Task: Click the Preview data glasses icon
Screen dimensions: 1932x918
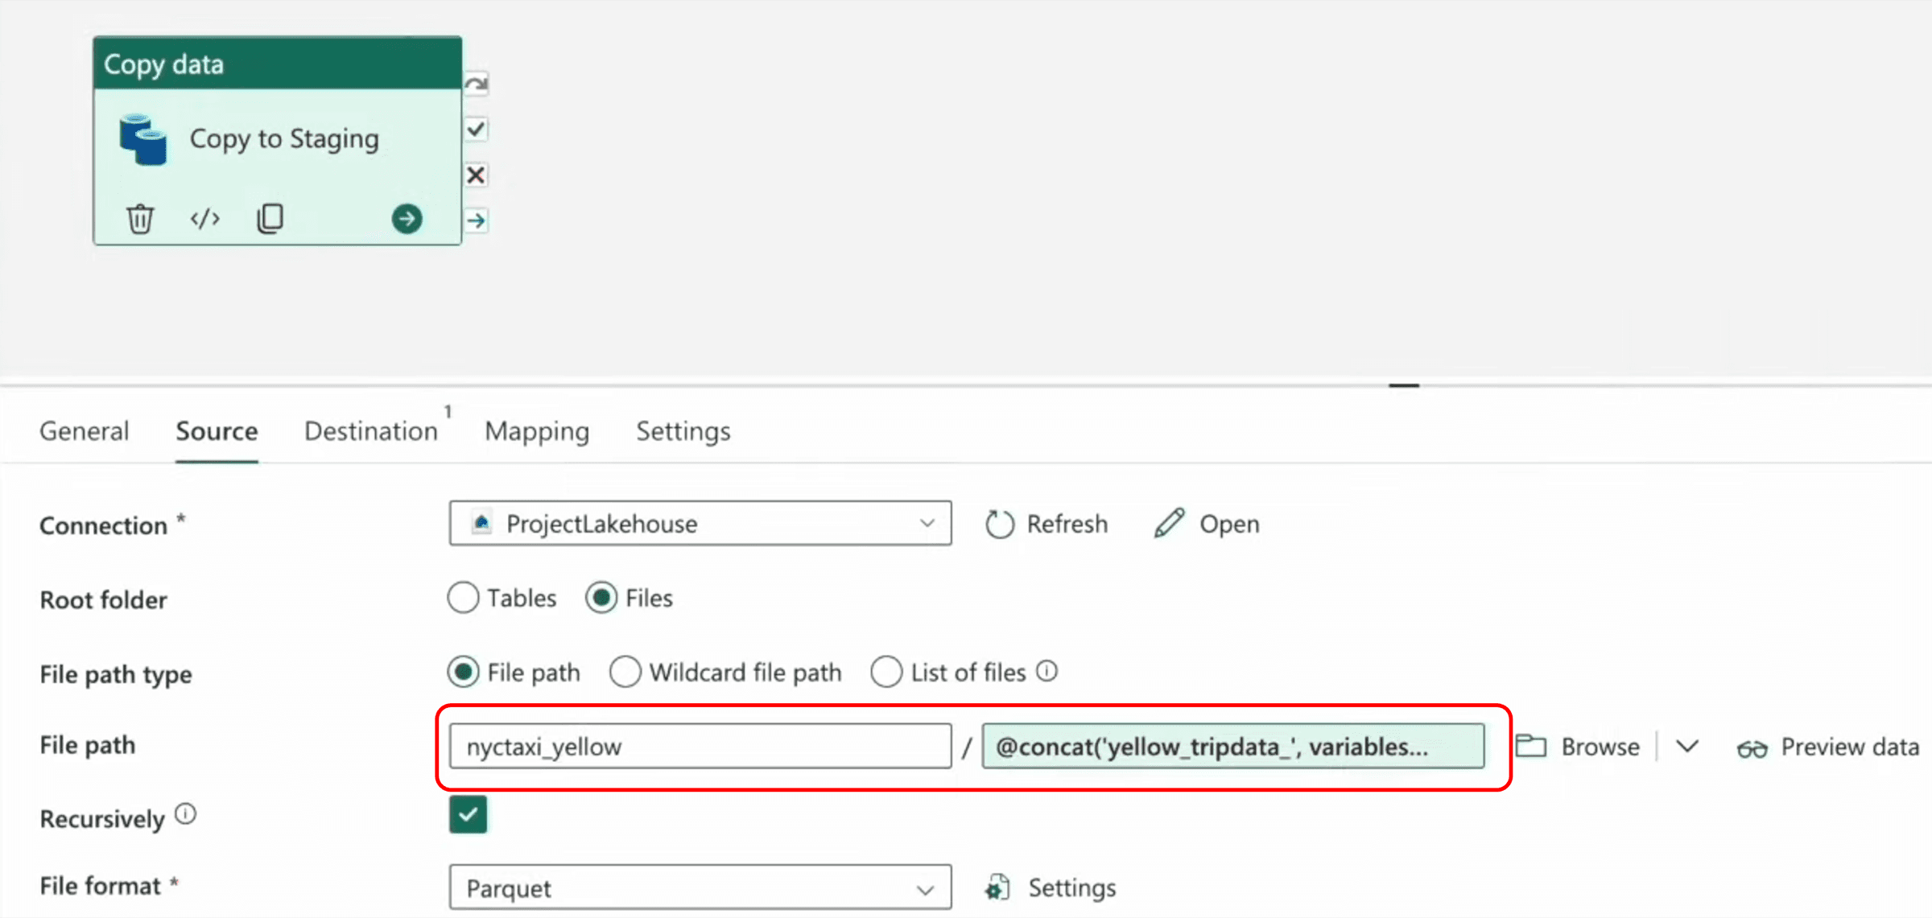Action: [1752, 748]
